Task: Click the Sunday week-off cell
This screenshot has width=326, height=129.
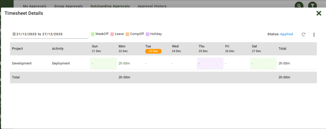Action: [x=103, y=63]
